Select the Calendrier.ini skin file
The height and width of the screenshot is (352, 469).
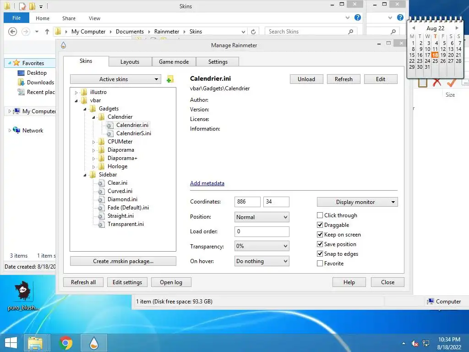coord(132,125)
